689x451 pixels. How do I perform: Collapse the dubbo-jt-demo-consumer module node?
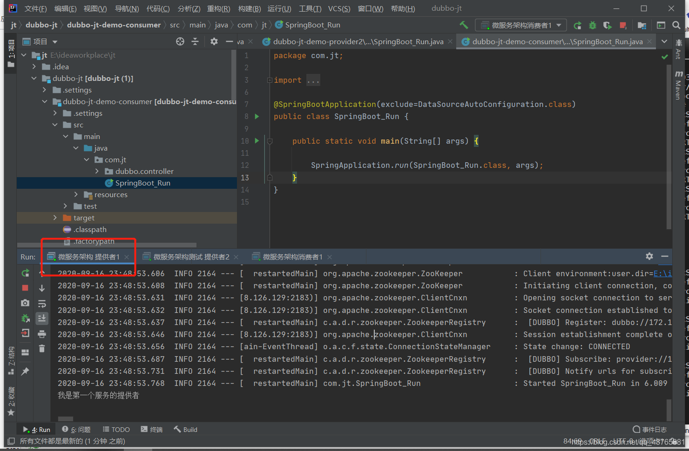45,101
